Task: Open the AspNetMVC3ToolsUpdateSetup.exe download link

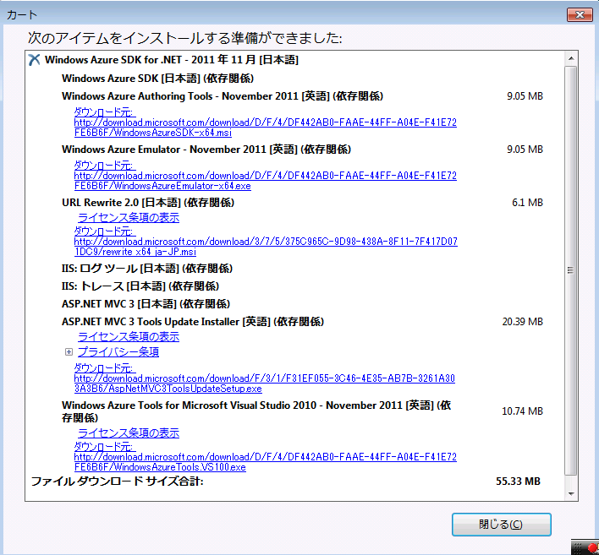Action: pyautogui.click(x=264, y=384)
